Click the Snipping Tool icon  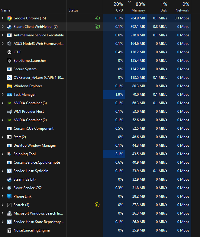9,154
